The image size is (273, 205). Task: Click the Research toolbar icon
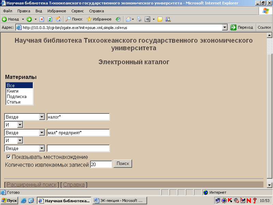click(168, 19)
